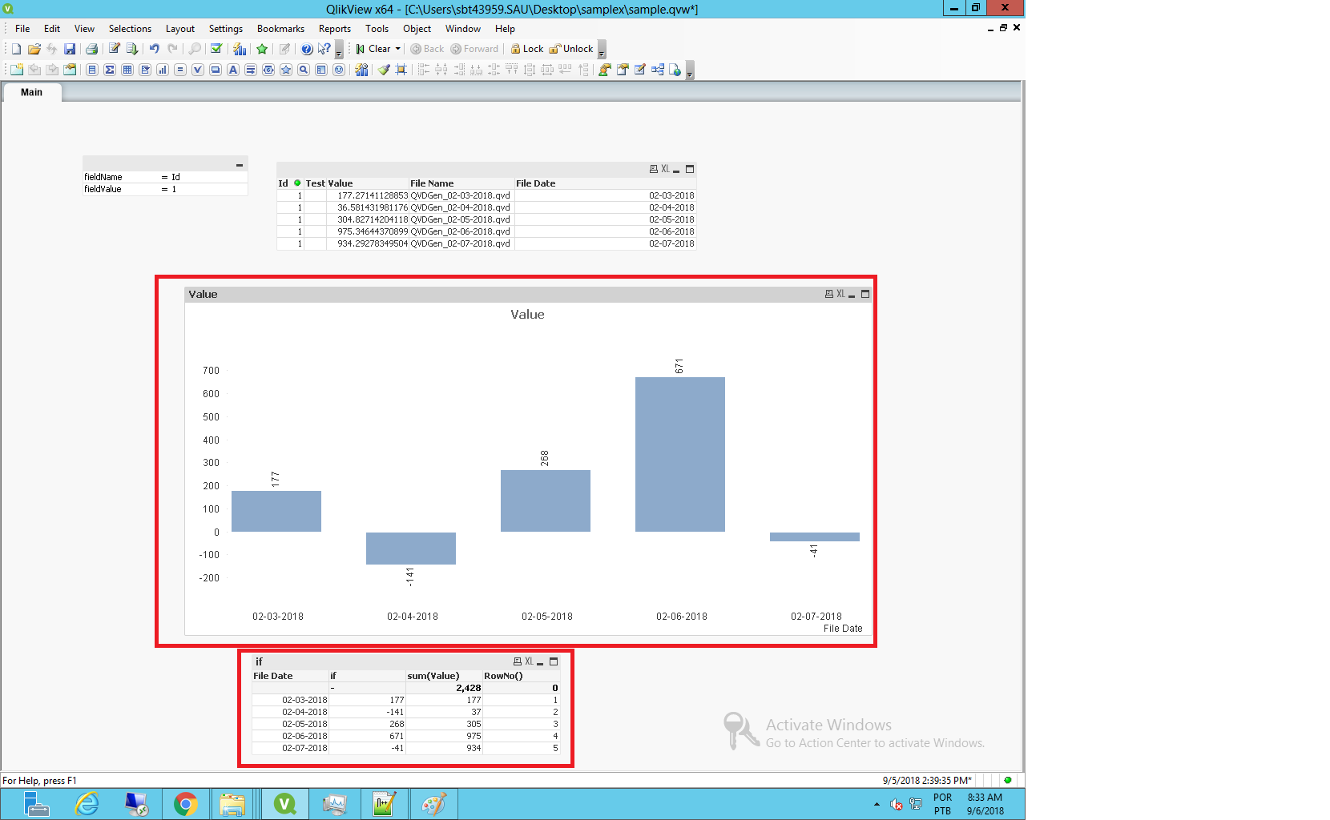
Task: Click the Reload script icon
Action: click(x=132, y=49)
